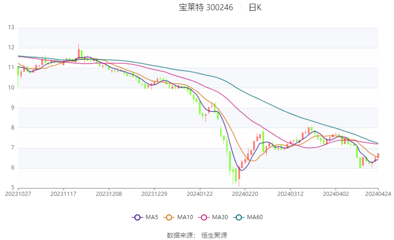Screen dimensions: 394x240
Task: Click the 恒生聚源 data source text
Action: click(x=214, y=235)
